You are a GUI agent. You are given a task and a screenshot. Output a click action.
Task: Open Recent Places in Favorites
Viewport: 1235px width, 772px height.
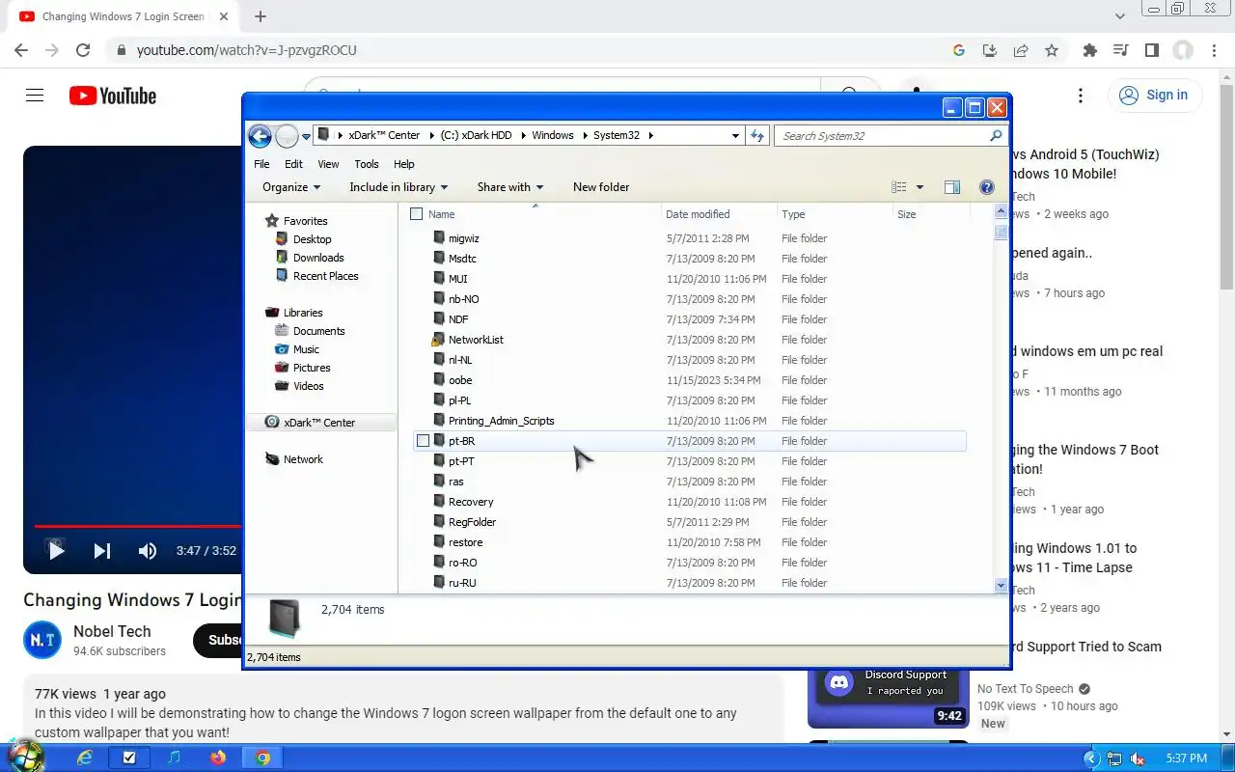coord(325,276)
